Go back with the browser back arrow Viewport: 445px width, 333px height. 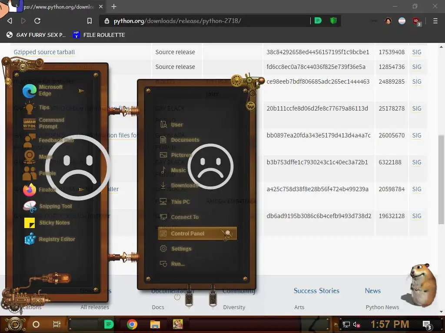click(10, 21)
